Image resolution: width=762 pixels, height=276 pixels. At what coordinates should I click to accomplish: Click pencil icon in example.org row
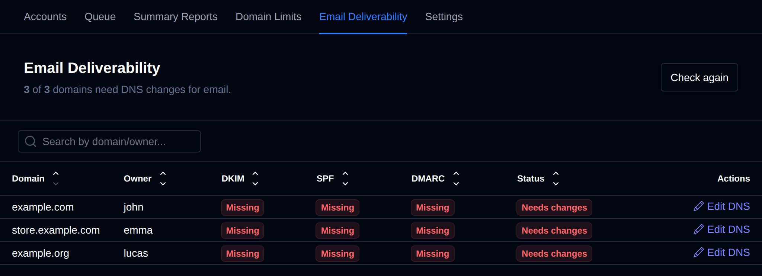(x=698, y=253)
